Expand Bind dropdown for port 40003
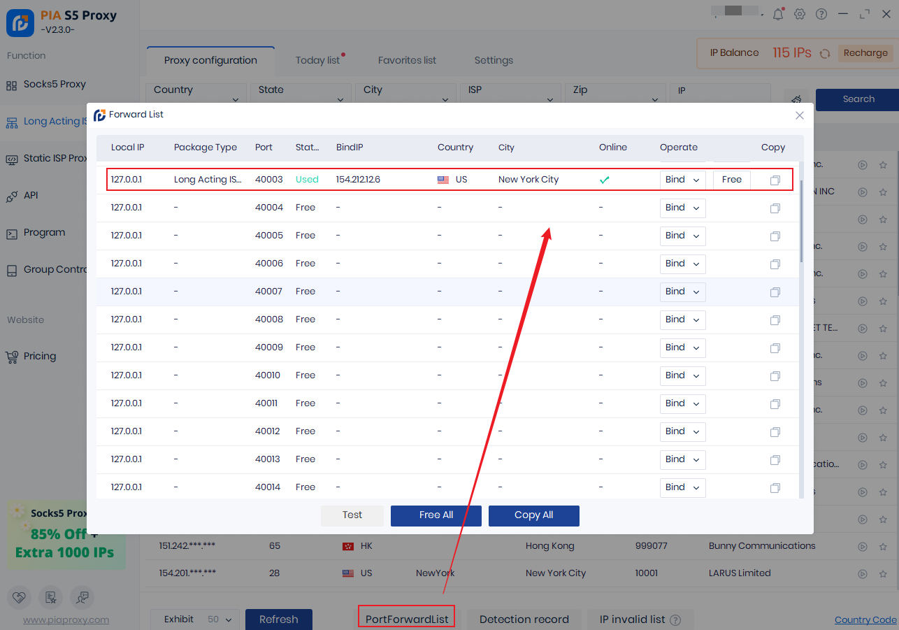 682,180
